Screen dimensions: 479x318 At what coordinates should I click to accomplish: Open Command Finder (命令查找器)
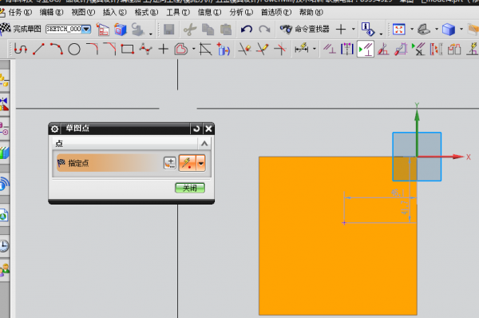pos(305,30)
